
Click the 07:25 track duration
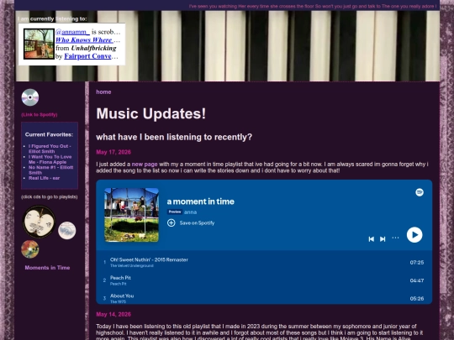417,263
